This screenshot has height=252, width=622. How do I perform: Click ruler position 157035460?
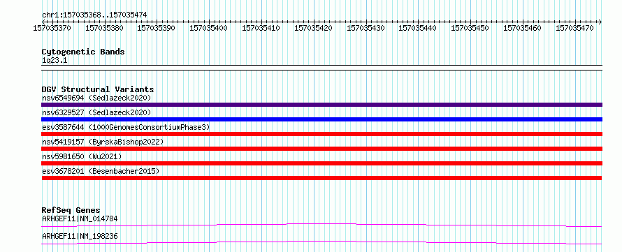(523, 28)
